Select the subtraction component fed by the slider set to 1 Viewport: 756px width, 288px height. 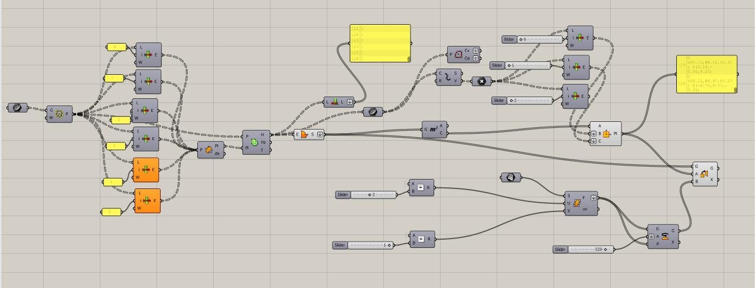pos(422,239)
